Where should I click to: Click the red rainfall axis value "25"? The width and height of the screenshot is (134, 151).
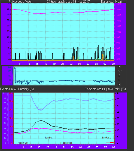click(11, 101)
